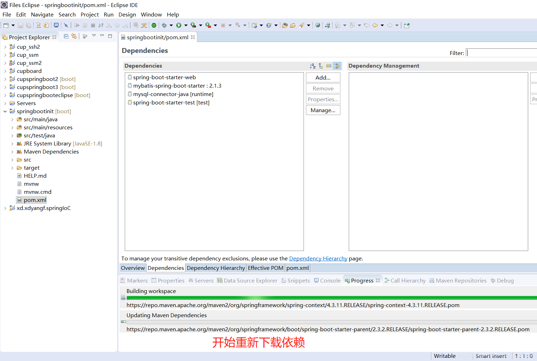Click the External Tools run toolbar icon
537x361 pixels.
[x=208, y=25]
